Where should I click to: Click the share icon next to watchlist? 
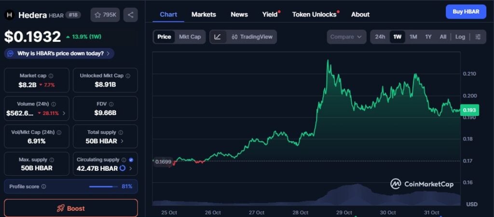click(x=130, y=15)
